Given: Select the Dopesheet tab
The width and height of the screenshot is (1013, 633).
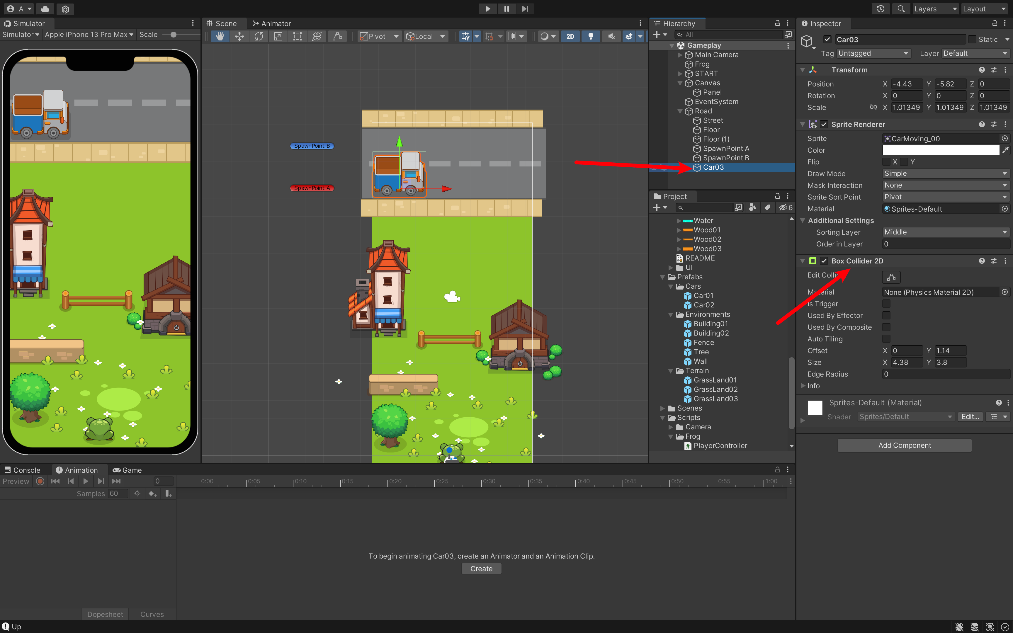Looking at the screenshot, I should point(105,614).
